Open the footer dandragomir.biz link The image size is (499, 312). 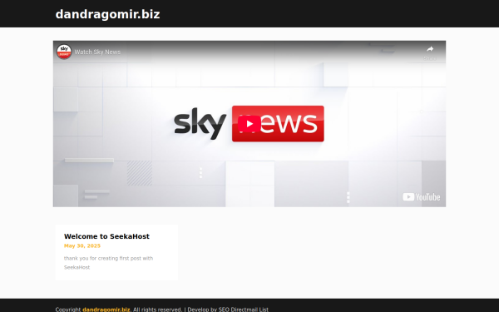[106, 310]
